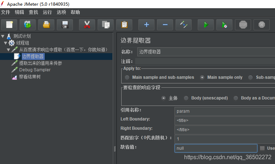Open the 帮助 menu
Image resolution: width=275 pixels, height=164 pixels.
click(x=75, y=12)
